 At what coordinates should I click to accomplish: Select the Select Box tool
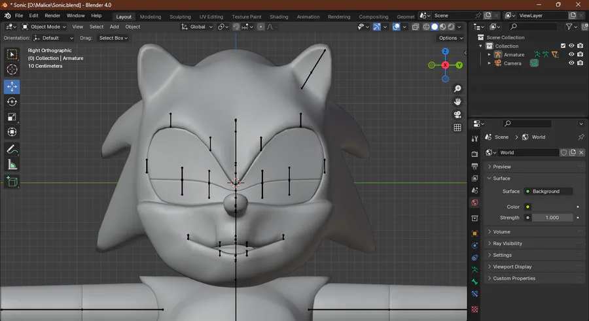click(x=12, y=54)
